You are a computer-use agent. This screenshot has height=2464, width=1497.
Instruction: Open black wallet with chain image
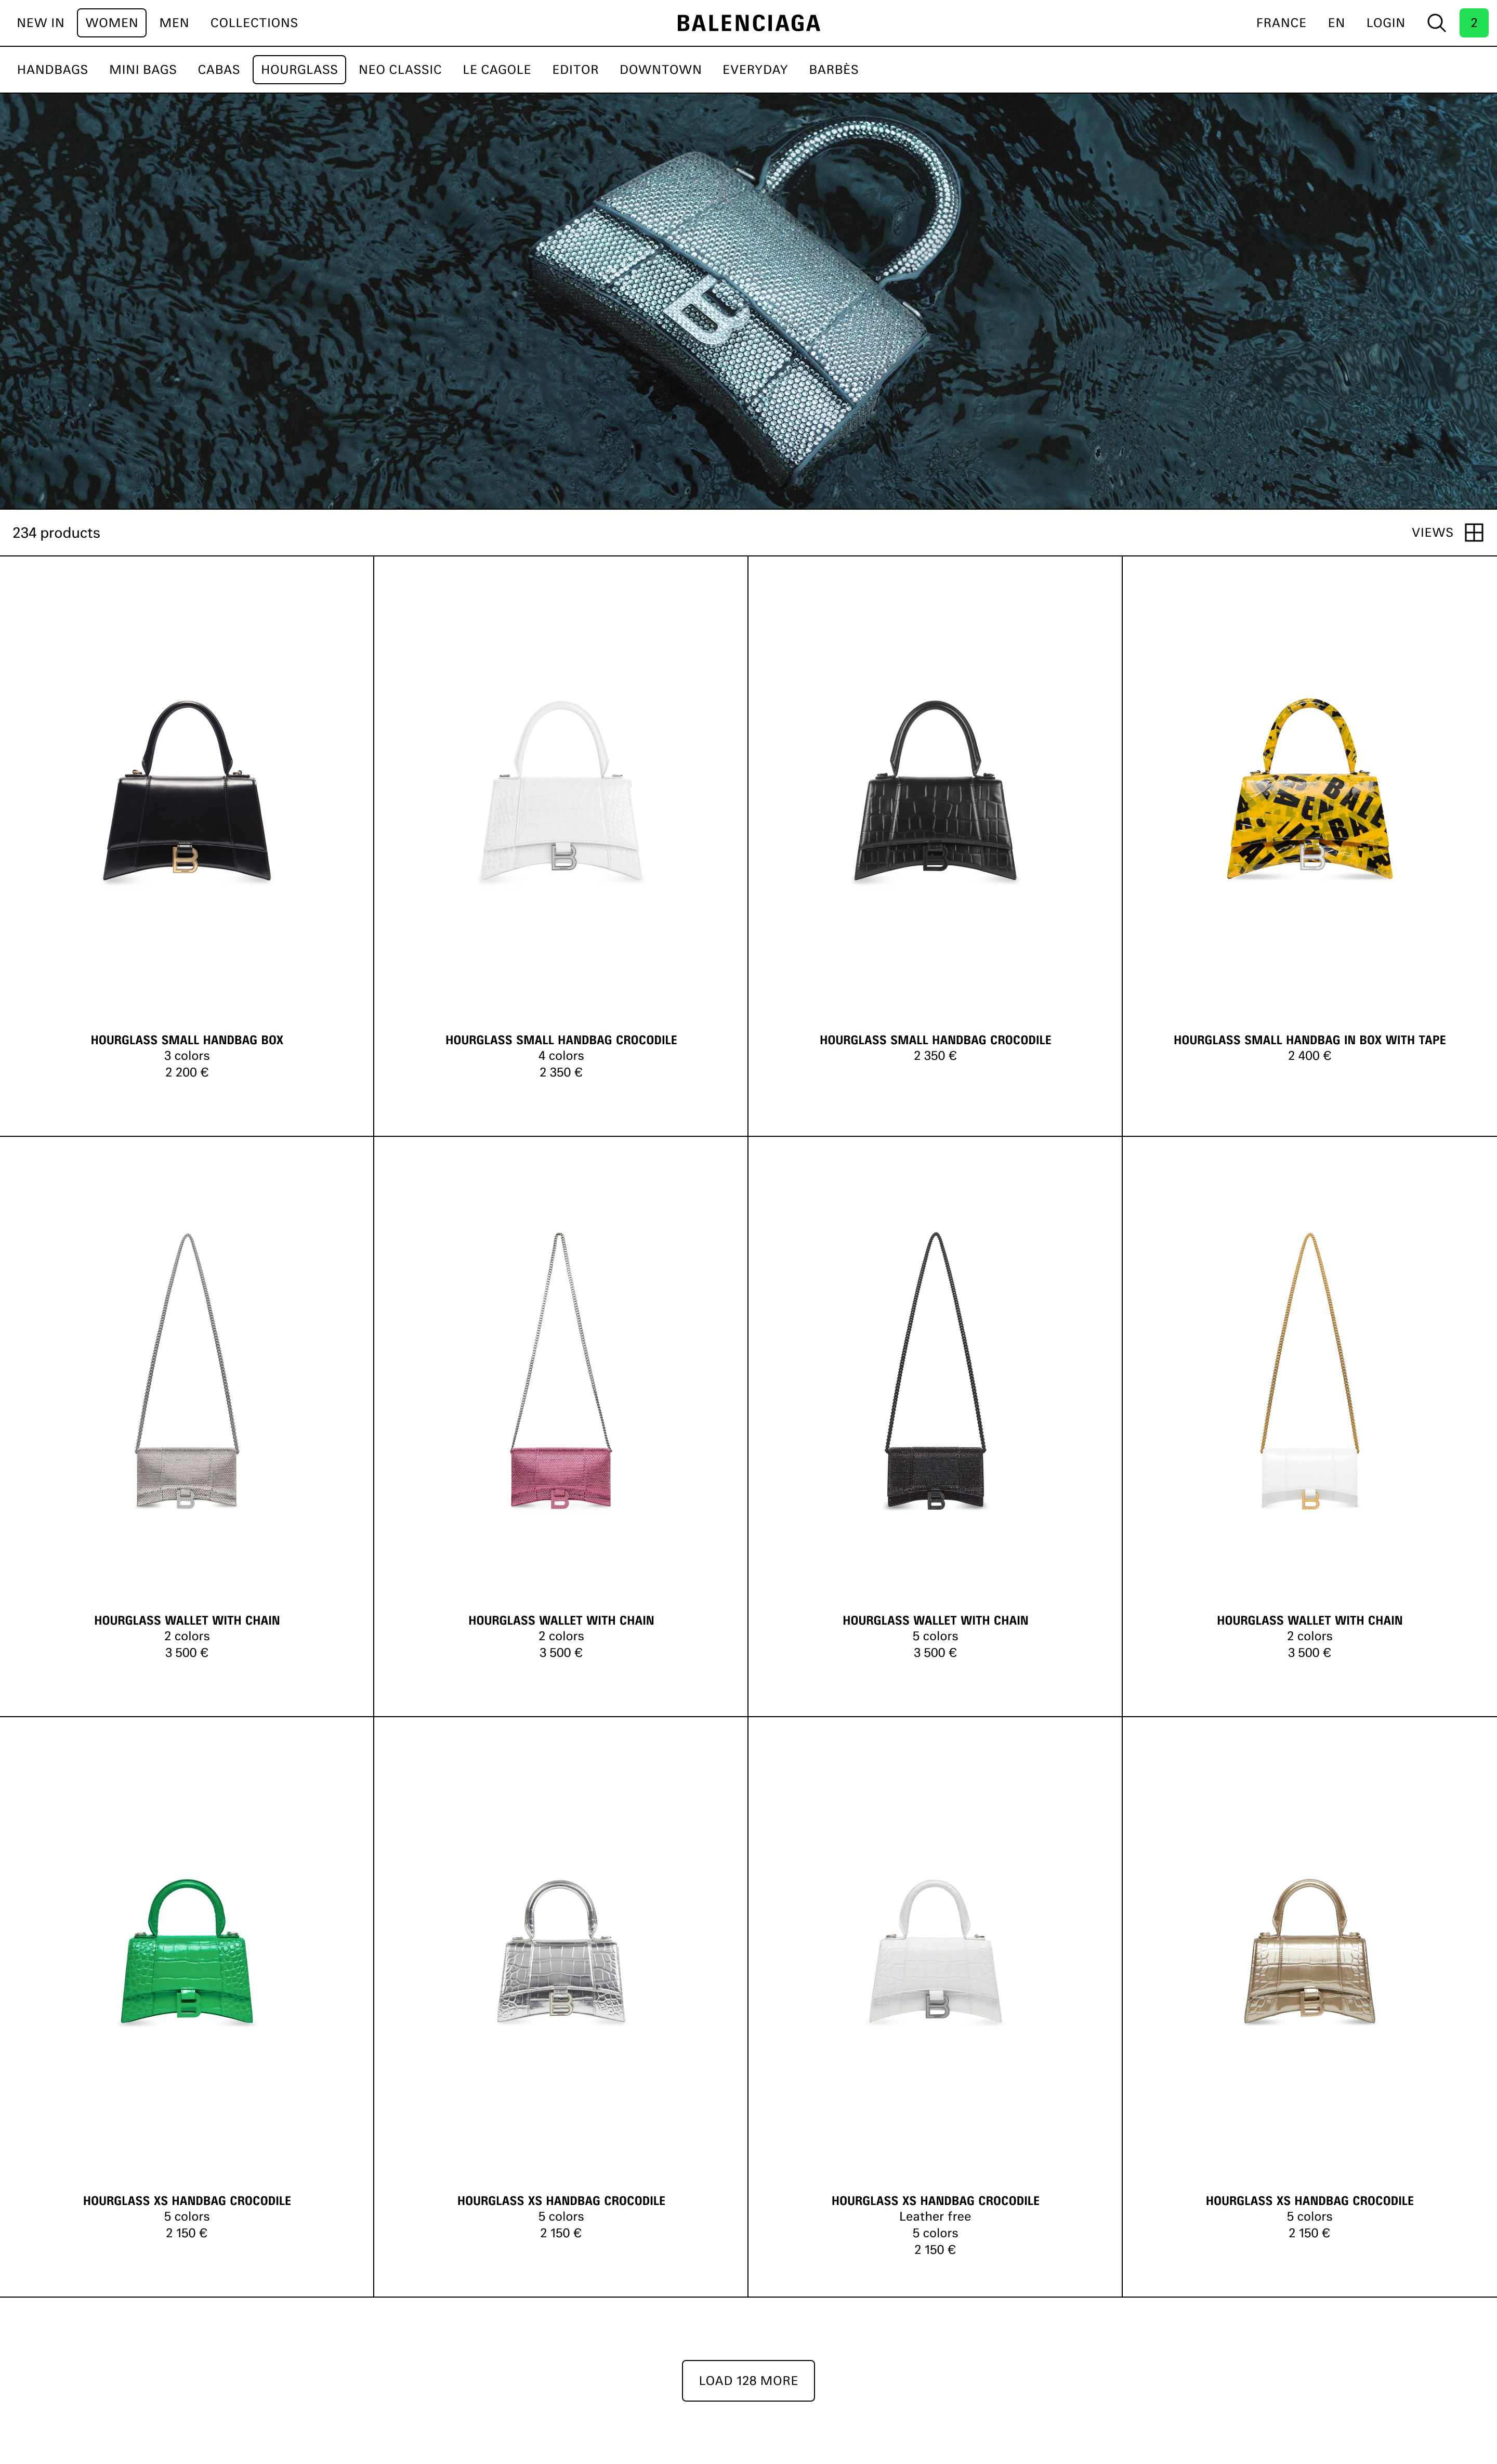(x=936, y=1371)
